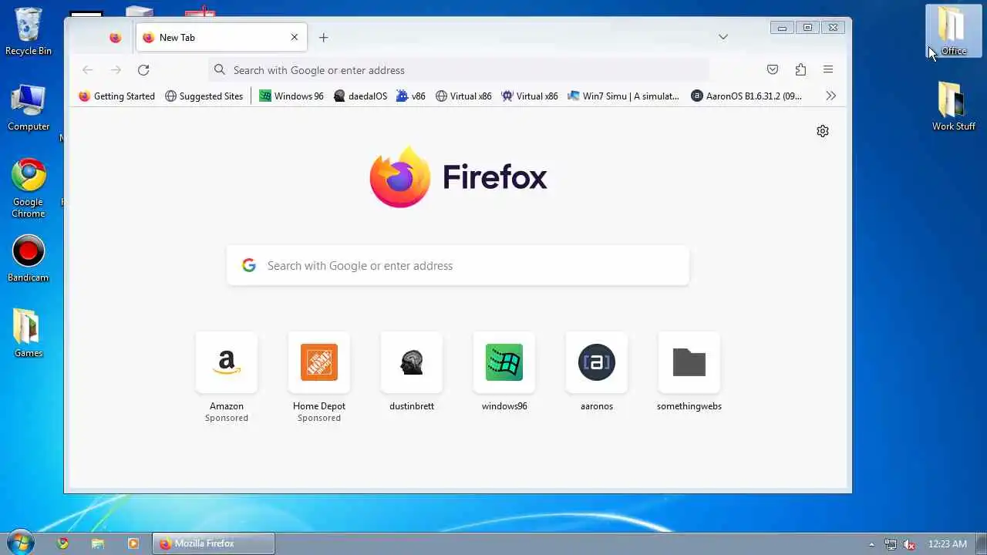Open the v86 bookmark
This screenshot has width=987, height=555.
tap(411, 96)
